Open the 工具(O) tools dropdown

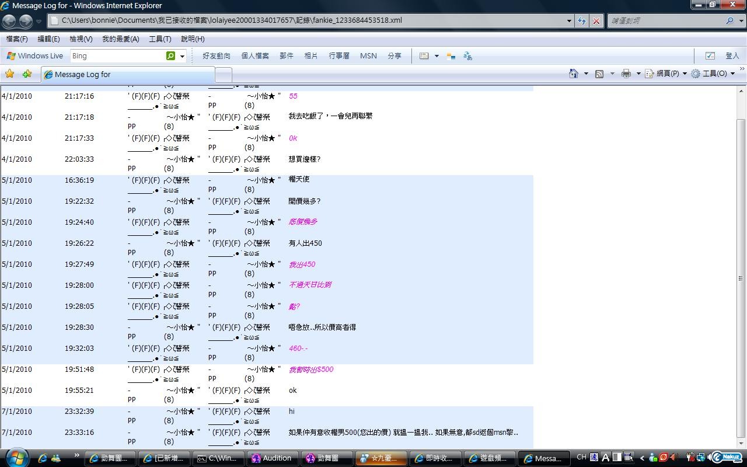(713, 74)
